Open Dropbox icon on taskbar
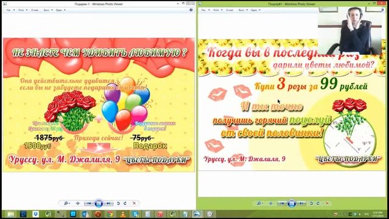The image size is (389, 219). [35, 214]
